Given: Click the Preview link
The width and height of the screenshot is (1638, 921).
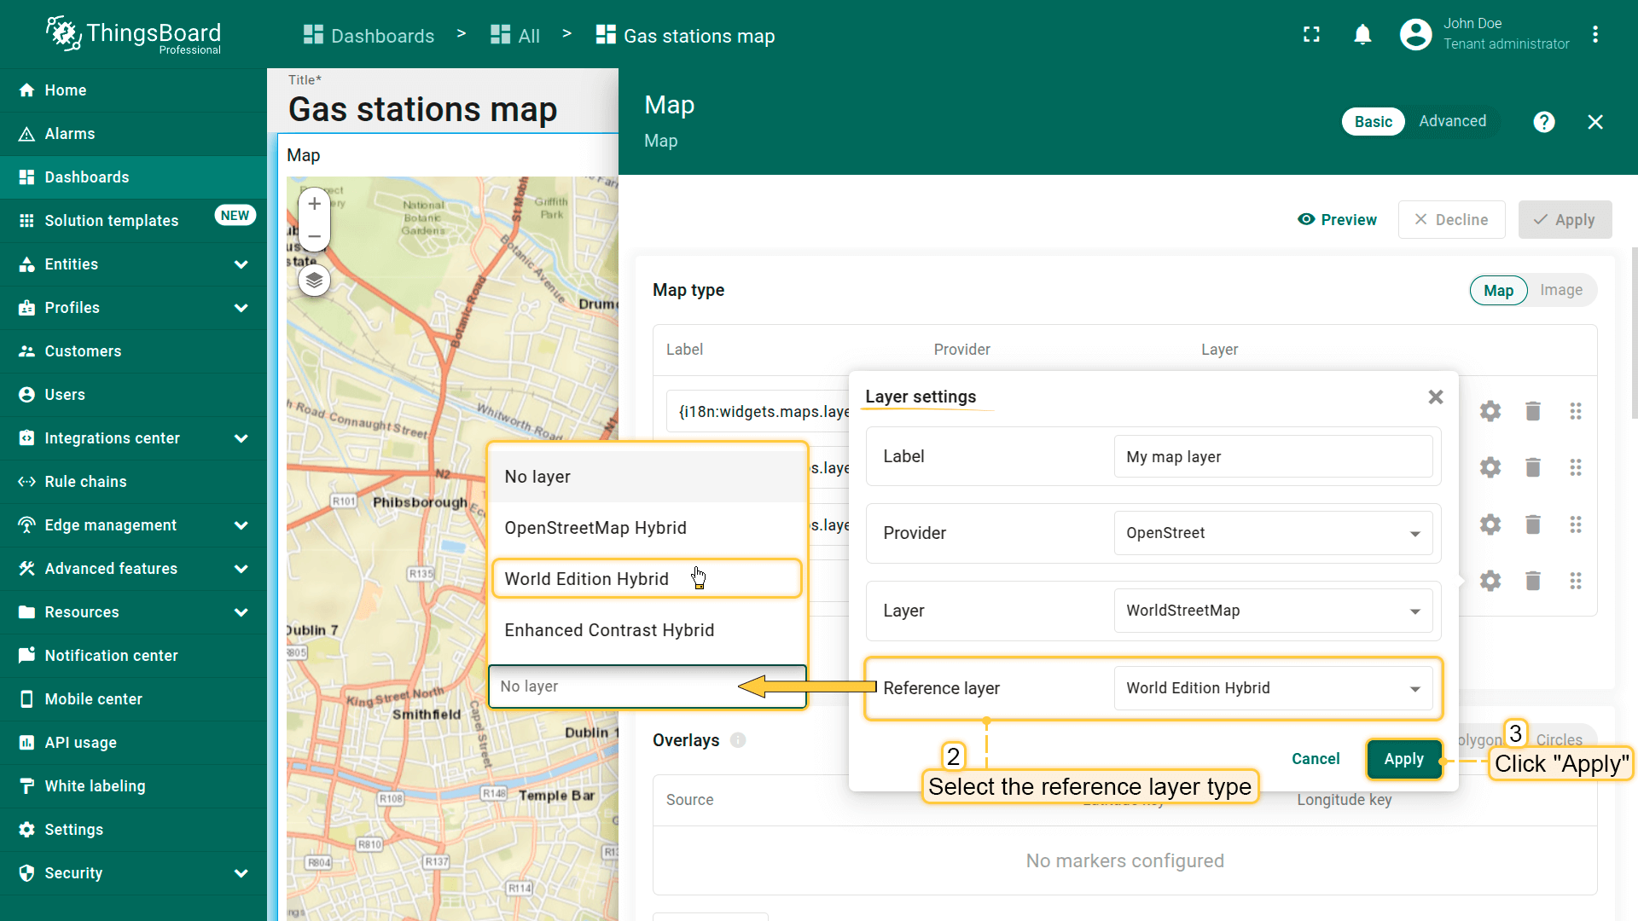Looking at the screenshot, I should click(1337, 220).
